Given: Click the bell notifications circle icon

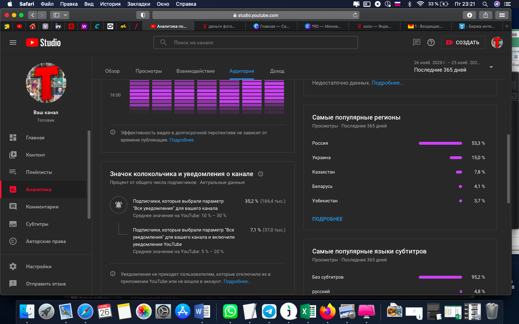Looking at the screenshot, I should tap(119, 205).
